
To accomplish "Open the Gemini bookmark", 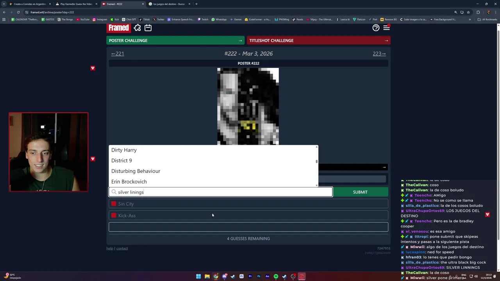I will tap(236, 20).
